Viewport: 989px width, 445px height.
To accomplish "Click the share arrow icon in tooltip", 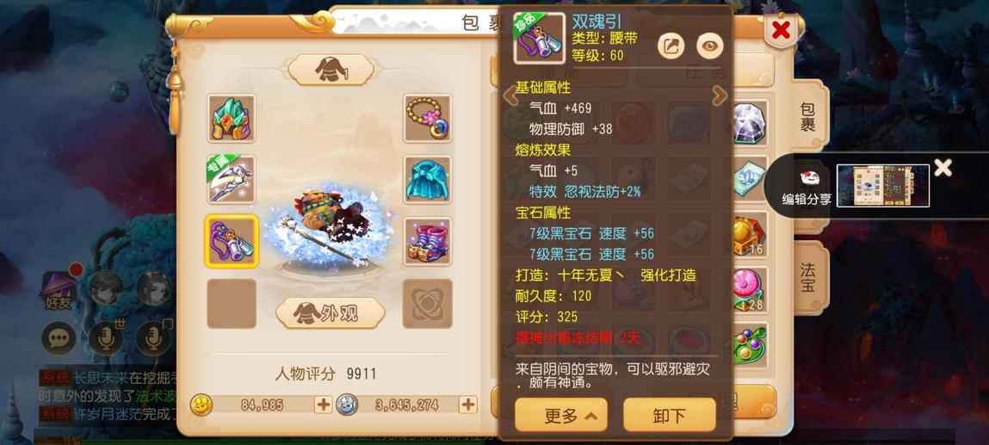I will 671,46.
